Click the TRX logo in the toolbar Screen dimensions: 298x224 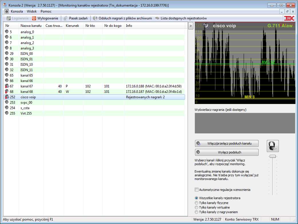pyautogui.click(x=289, y=18)
